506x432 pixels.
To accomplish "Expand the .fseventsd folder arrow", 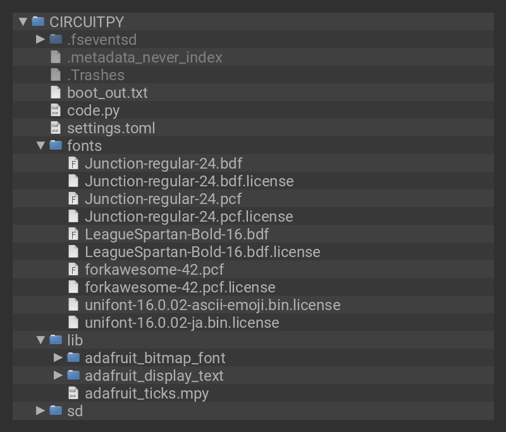I will pos(40,39).
